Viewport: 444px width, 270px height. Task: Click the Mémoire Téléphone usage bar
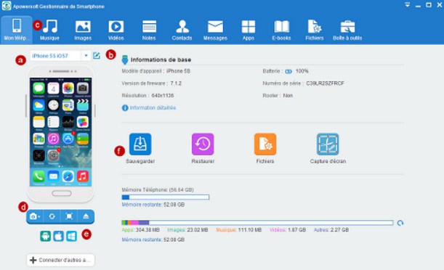(x=166, y=197)
